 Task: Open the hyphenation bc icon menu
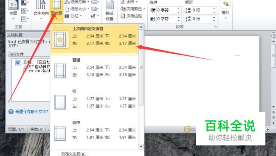coord(95,16)
